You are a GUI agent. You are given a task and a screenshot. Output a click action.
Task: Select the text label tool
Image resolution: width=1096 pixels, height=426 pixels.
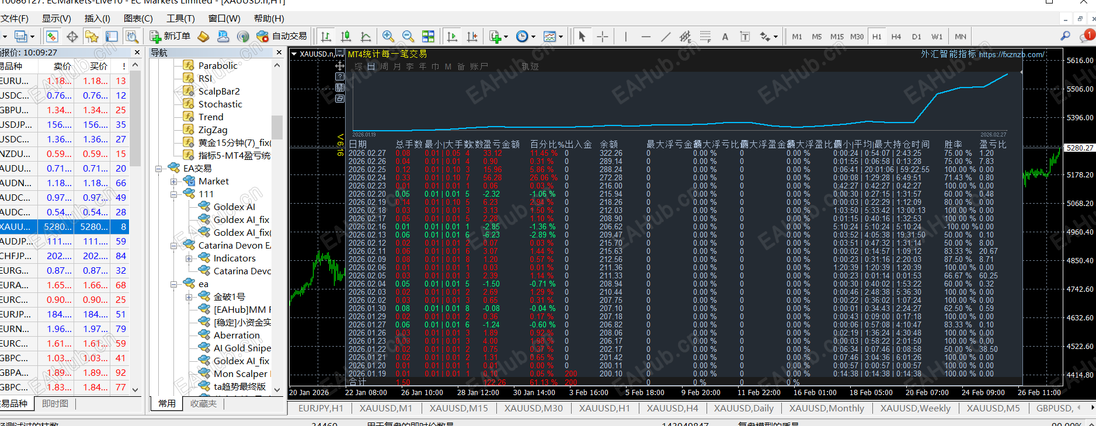click(x=745, y=36)
